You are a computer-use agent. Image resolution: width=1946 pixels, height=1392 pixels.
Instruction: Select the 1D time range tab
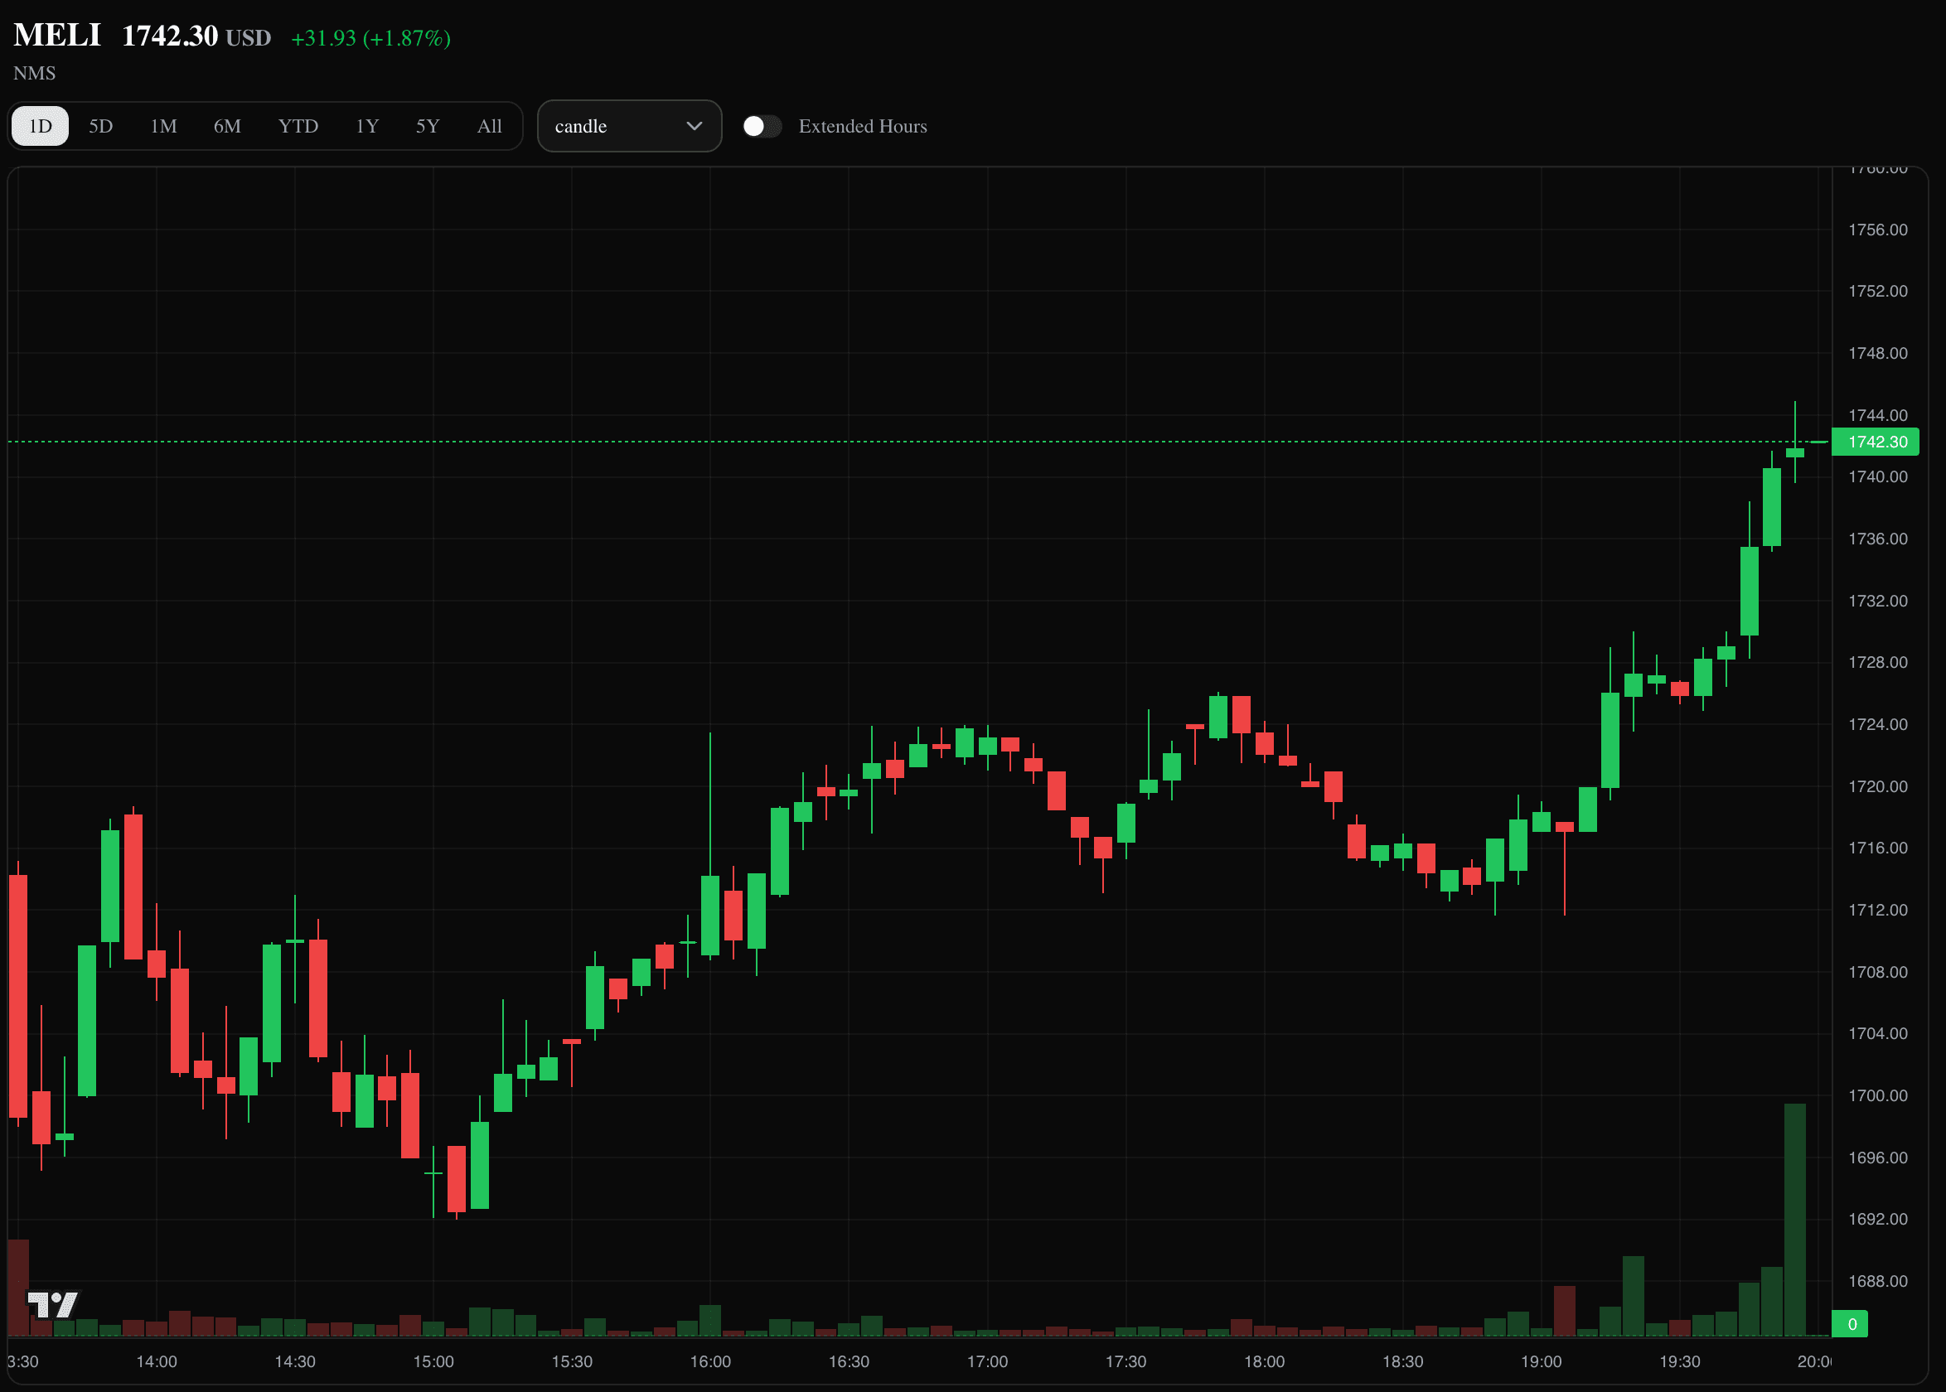[41, 126]
